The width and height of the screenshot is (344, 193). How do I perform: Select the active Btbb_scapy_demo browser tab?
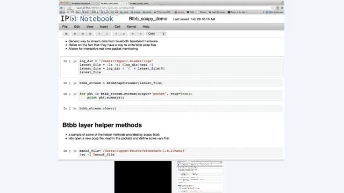[113, 4]
